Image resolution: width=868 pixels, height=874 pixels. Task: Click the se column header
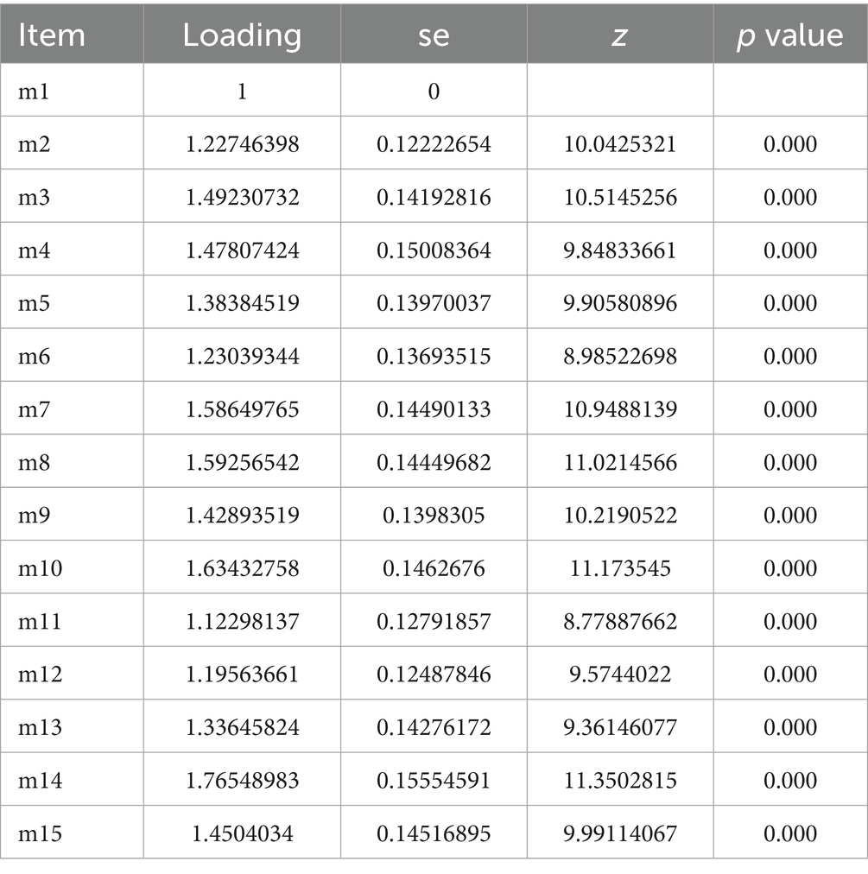pyautogui.click(x=434, y=35)
